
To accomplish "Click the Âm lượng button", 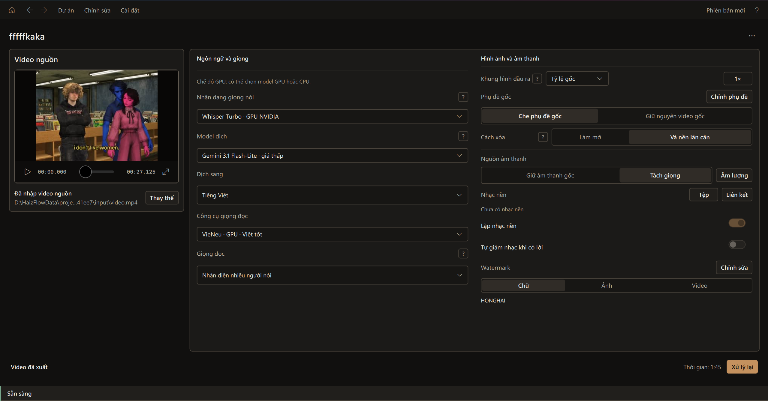I will tap(734, 175).
